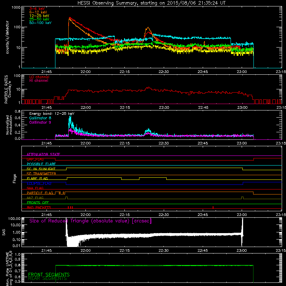Select the POSSIBLE_FLARE flag label
This screenshot has width=286, height=286.
coord(41,164)
